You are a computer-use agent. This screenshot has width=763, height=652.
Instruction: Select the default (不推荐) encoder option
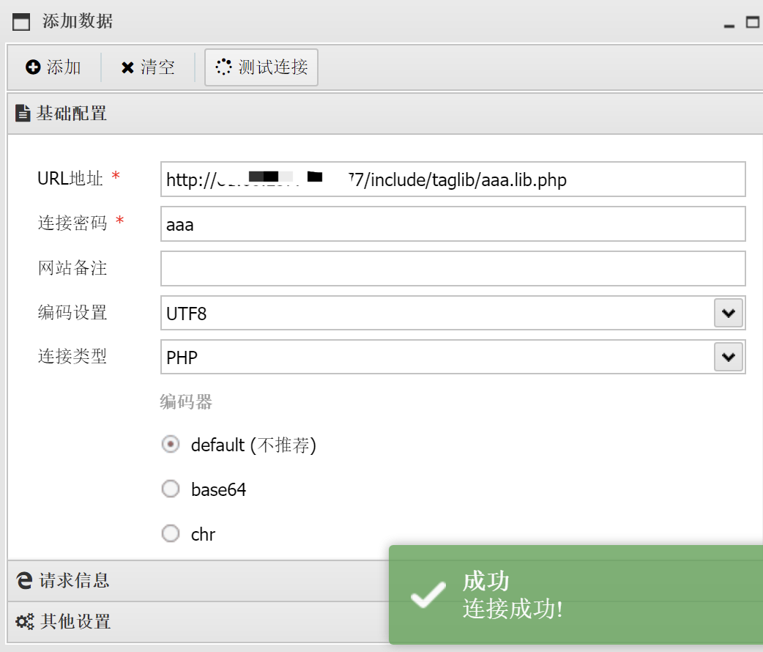tap(171, 445)
